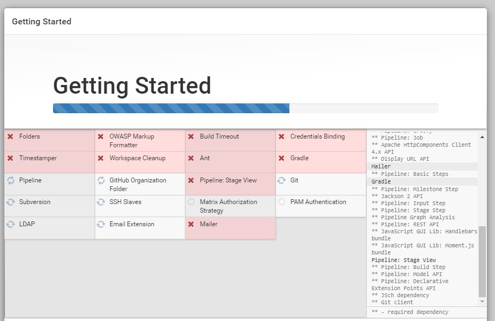Screen dimensions: 495x321
Task: Select the Folders plugin label
Action: (29, 136)
